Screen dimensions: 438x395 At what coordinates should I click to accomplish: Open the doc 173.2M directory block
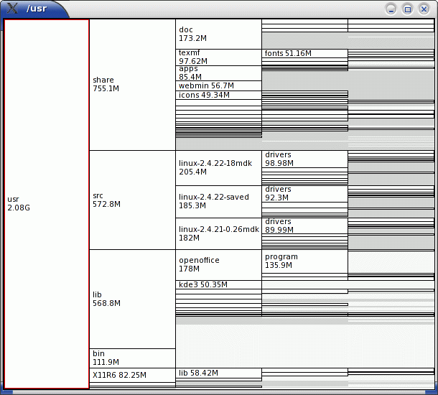point(219,34)
